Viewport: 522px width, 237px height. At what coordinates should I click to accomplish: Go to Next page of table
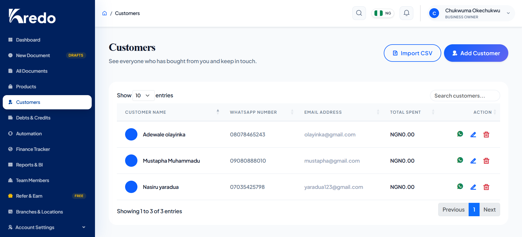click(489, 210)
